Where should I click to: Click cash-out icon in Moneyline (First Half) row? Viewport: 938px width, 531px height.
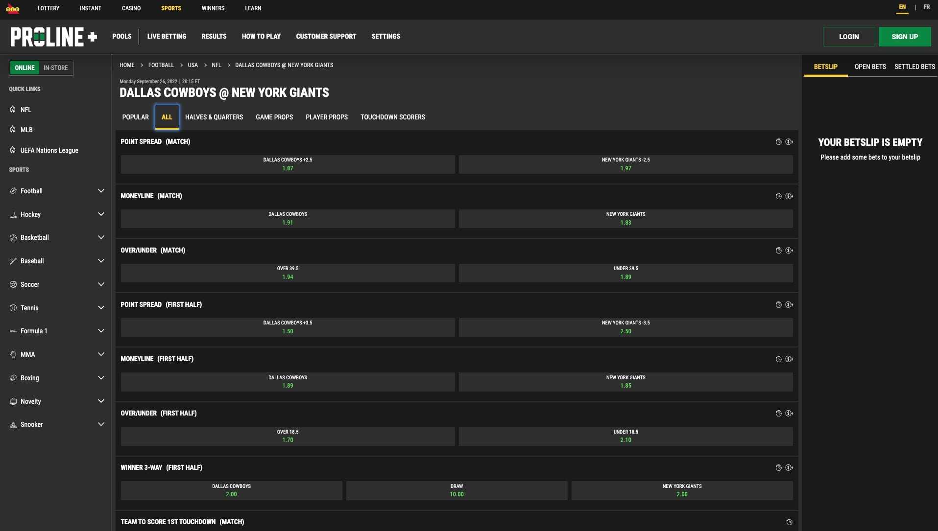tap(789, 359)
